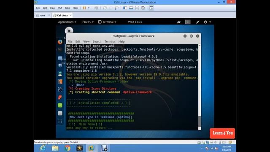Open Kali power system menu

point(207,22)
